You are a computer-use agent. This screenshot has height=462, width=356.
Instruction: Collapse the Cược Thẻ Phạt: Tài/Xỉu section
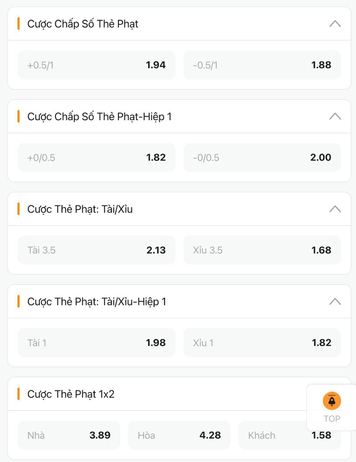pos(335,209)
